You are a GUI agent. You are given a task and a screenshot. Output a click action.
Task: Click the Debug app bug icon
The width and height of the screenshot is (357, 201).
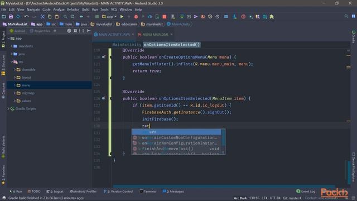(136, 17)
